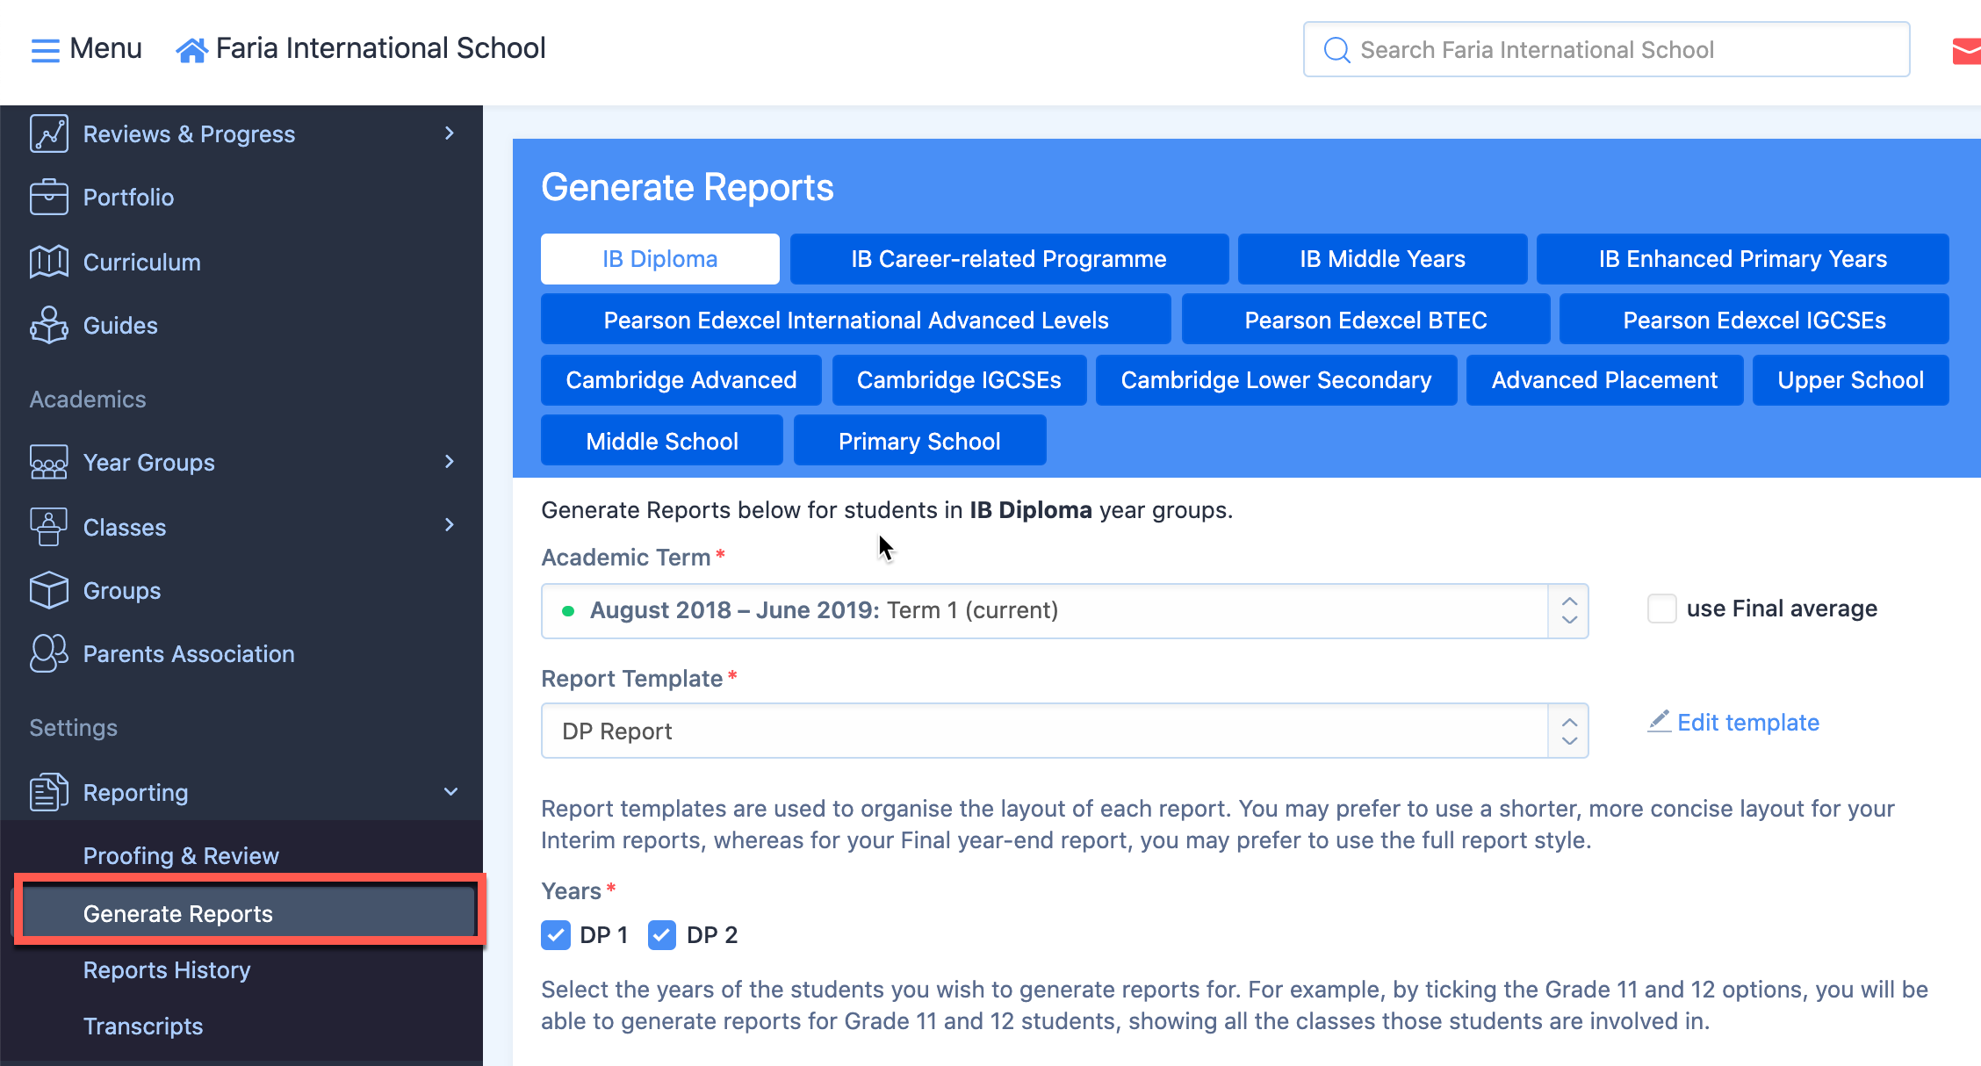The width and height of the screenshot is (1981, 1066).
Task: Click the Reporting document icon
Action: [x=48, y=792]
